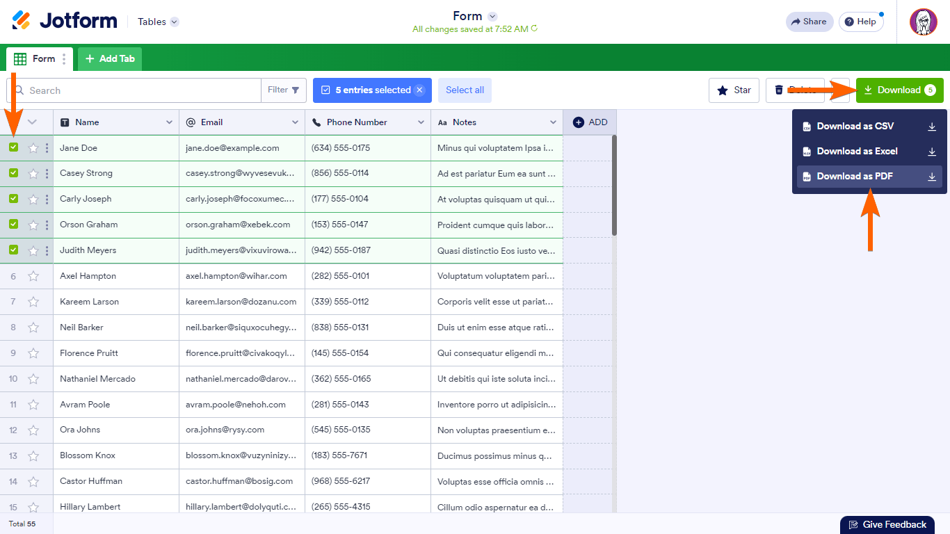This screenshot has width=950, height=534.
Task: Open the Name column dropdown arrow
Action: [x=169, y=122]
